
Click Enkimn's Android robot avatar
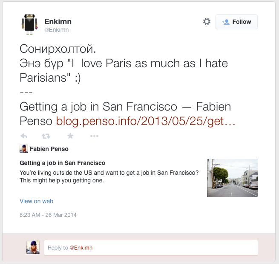[29, 24]
